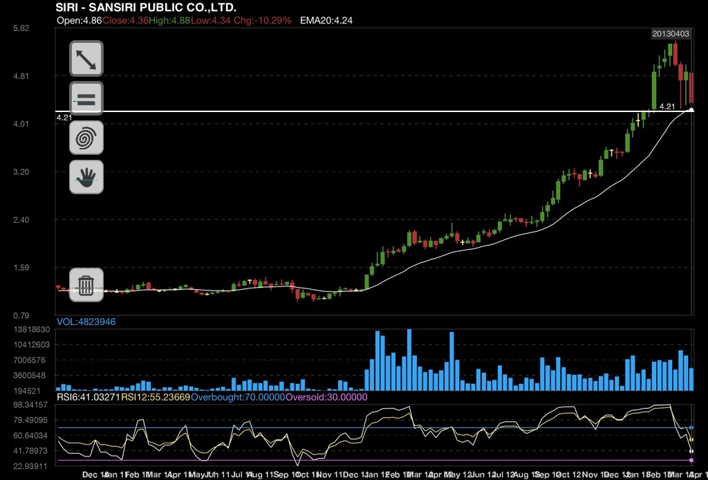Viewport: 708px width, 480px height.
Task: Click the 2.40 price axis label
Action: click(x=21, y=220)
